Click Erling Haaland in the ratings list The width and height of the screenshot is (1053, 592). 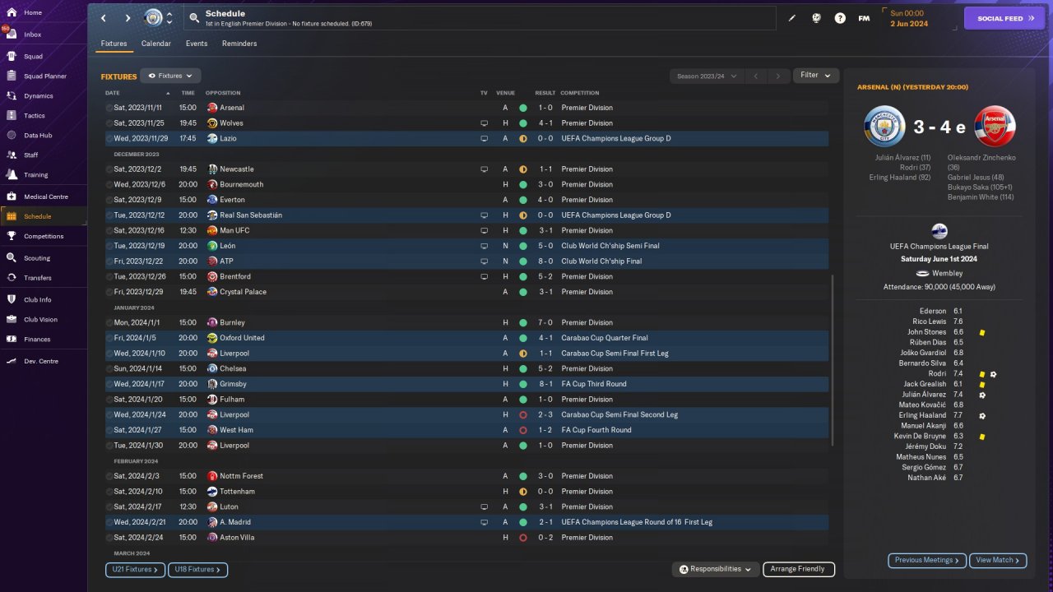921,416
